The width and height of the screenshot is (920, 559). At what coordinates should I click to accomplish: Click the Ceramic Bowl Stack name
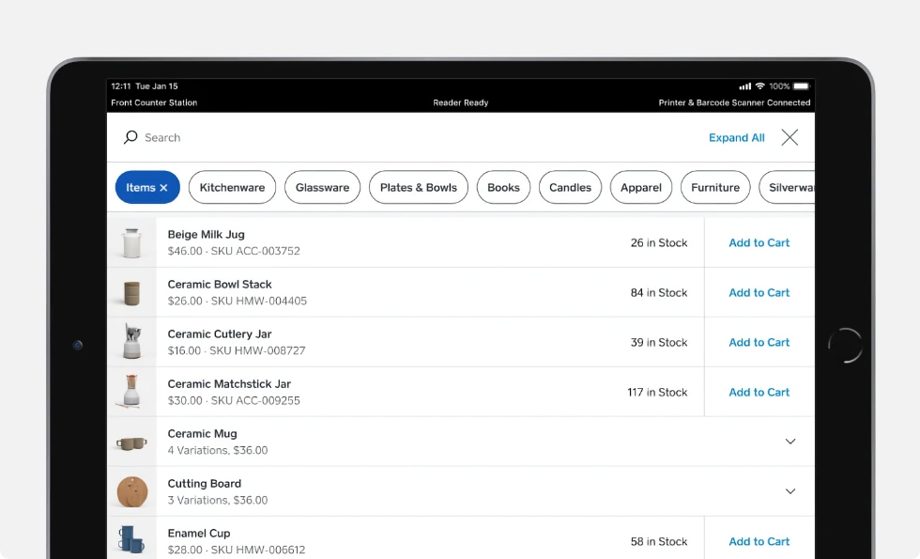click(220, 284)
